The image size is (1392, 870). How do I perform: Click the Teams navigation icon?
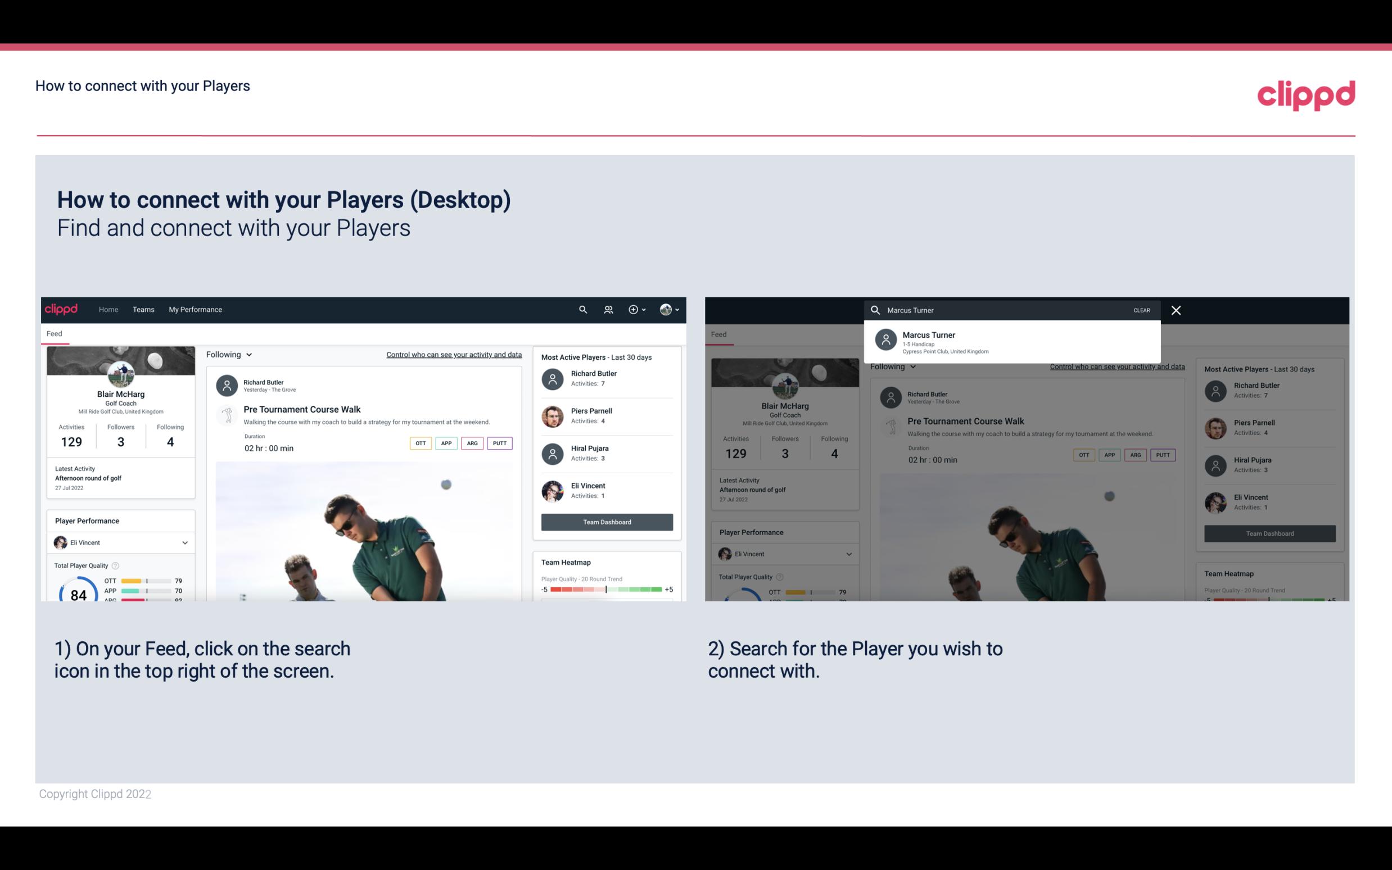pos(142,310)
